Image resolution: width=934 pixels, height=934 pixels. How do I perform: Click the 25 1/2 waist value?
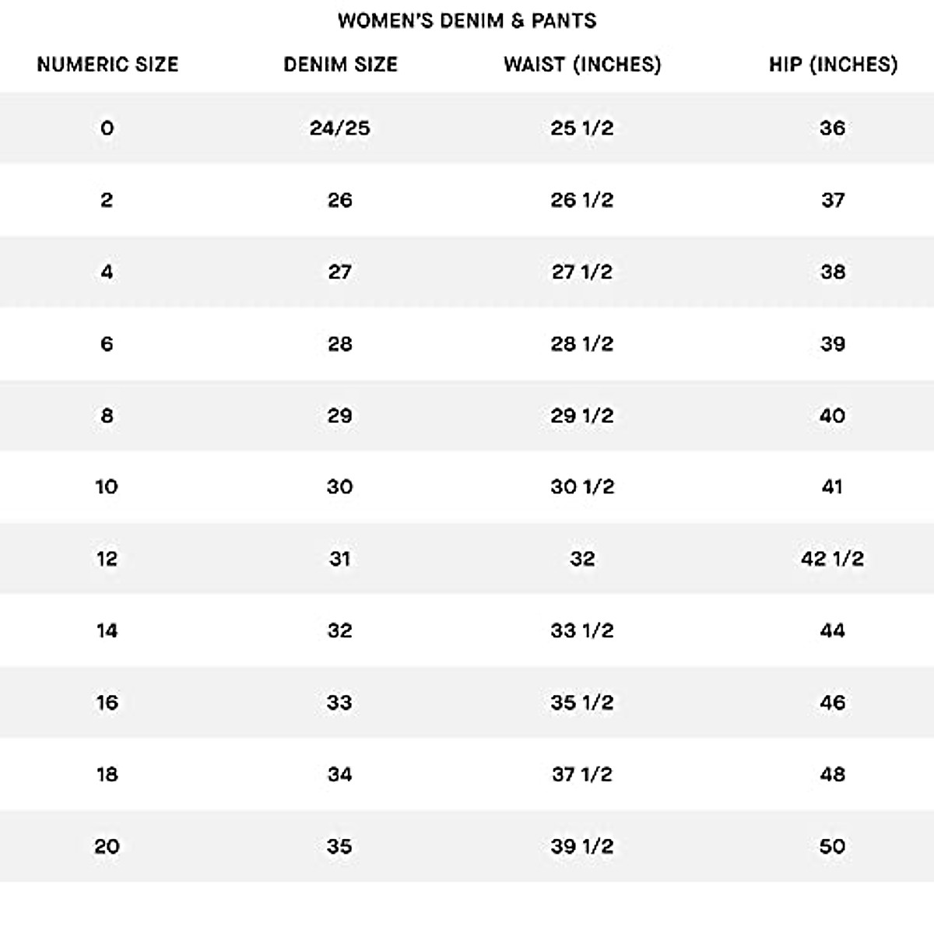tap(582, 128)
